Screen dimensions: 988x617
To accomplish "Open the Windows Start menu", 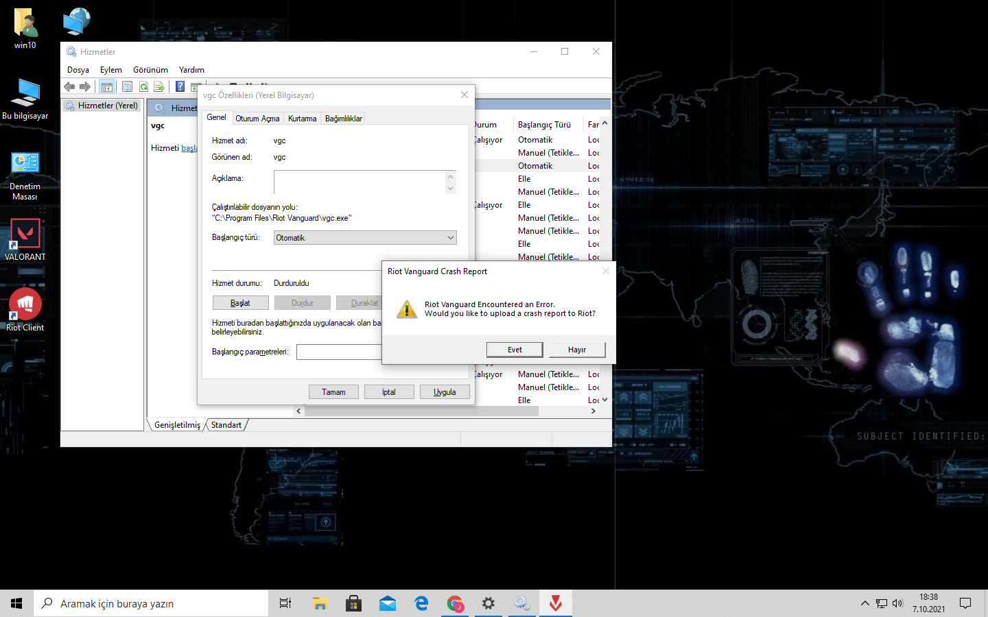I will pos(16,603).
